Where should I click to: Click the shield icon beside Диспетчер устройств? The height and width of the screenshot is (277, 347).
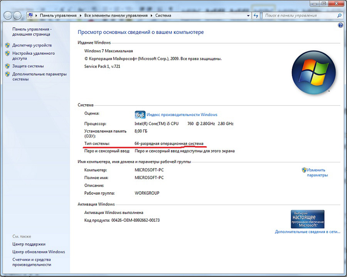point(8,45)
